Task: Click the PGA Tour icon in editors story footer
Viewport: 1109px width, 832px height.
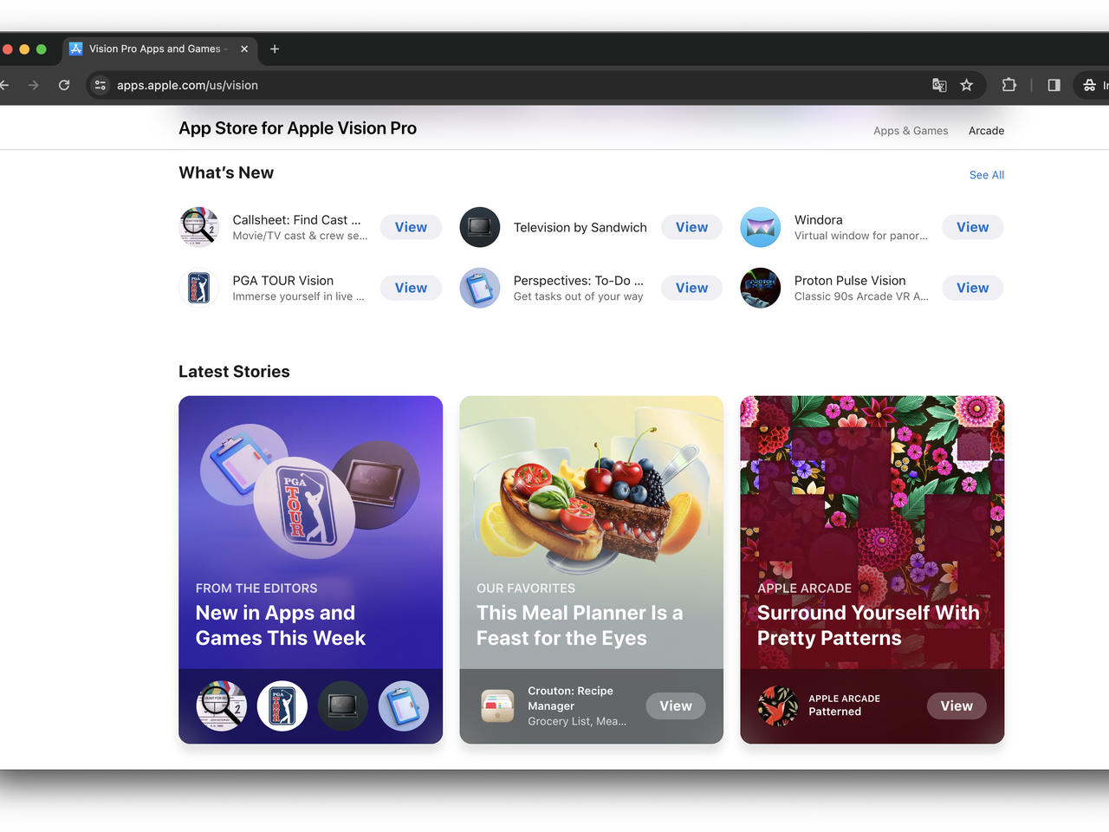Action: (x=282, y=705)
